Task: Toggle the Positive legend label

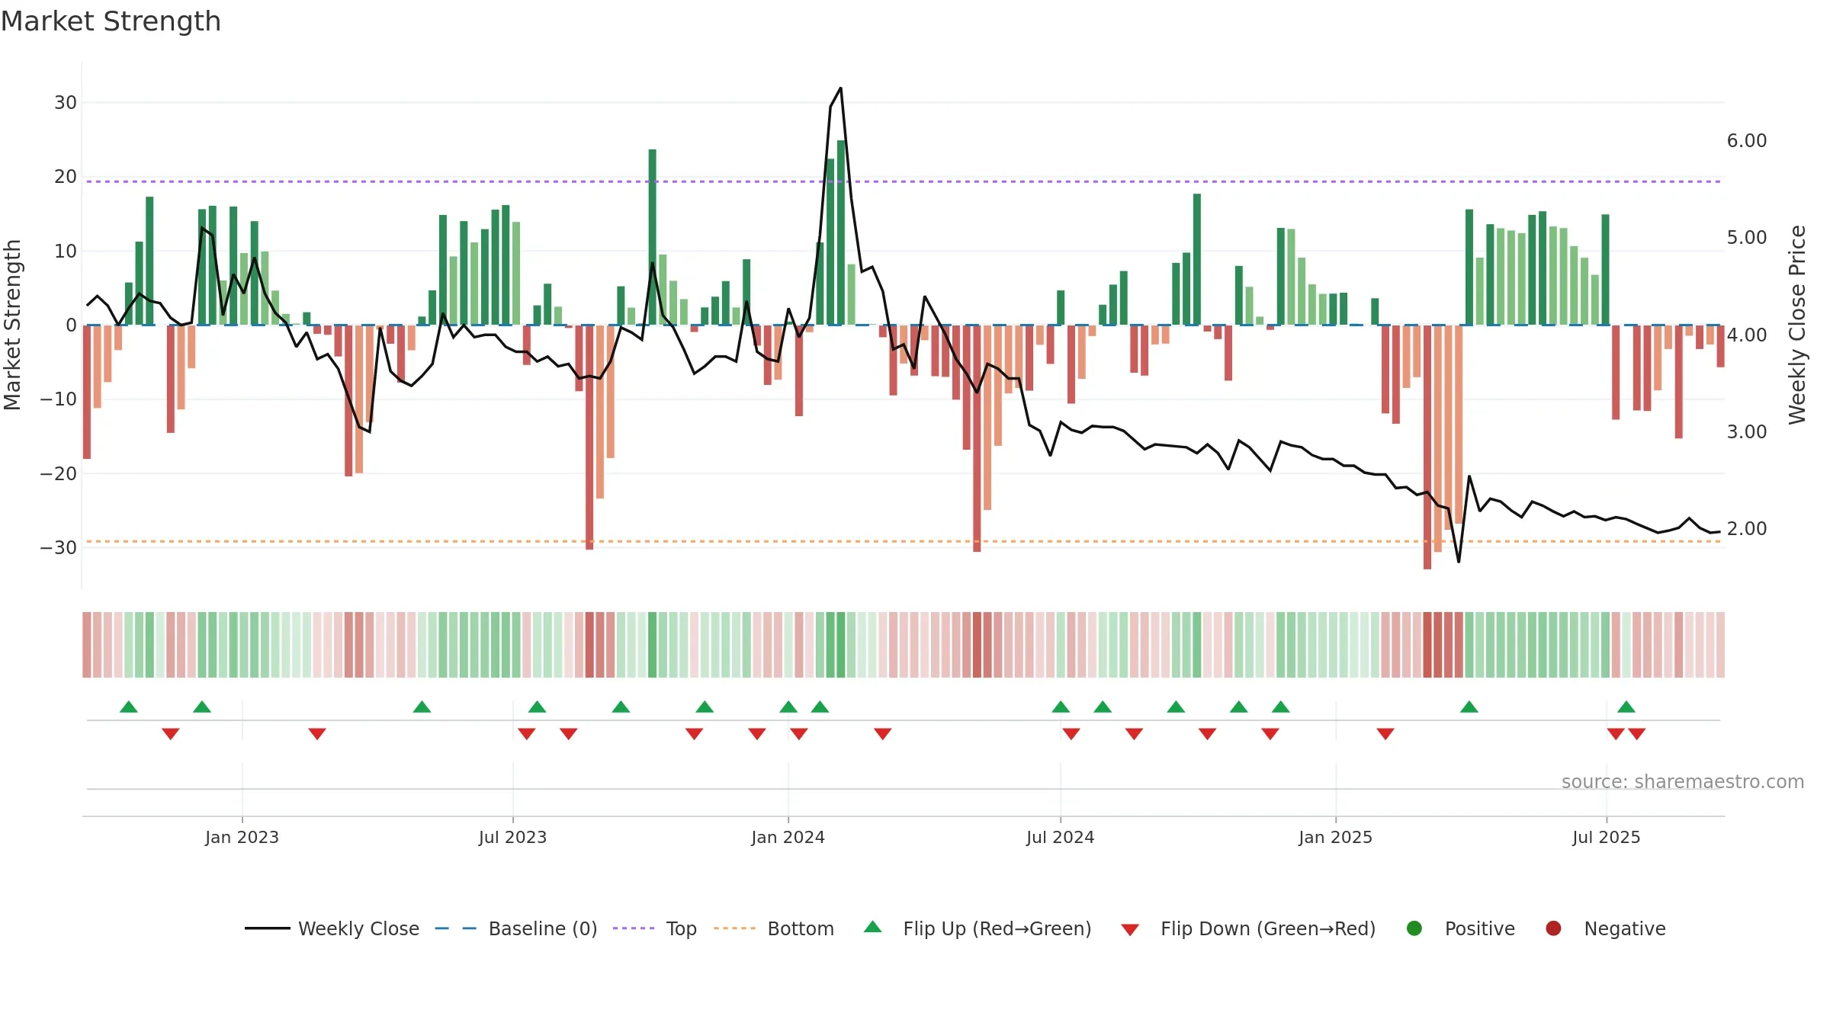Action: [1480, 928]
